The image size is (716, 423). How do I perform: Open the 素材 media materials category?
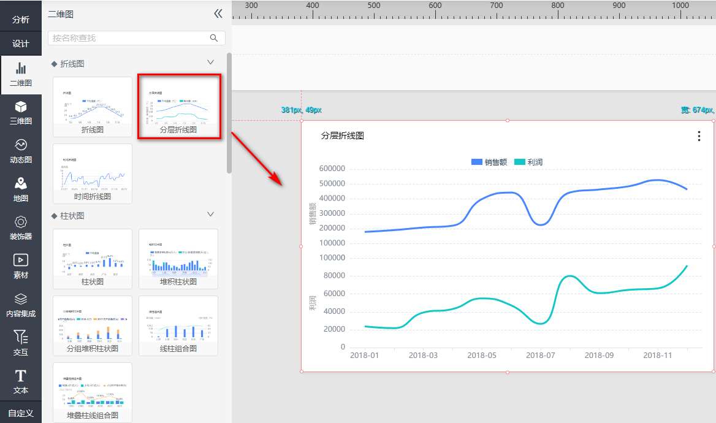coord(21,266)
